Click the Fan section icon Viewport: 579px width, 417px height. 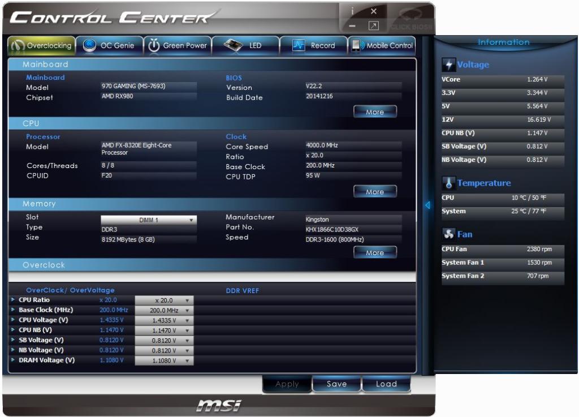coord(448,234)
